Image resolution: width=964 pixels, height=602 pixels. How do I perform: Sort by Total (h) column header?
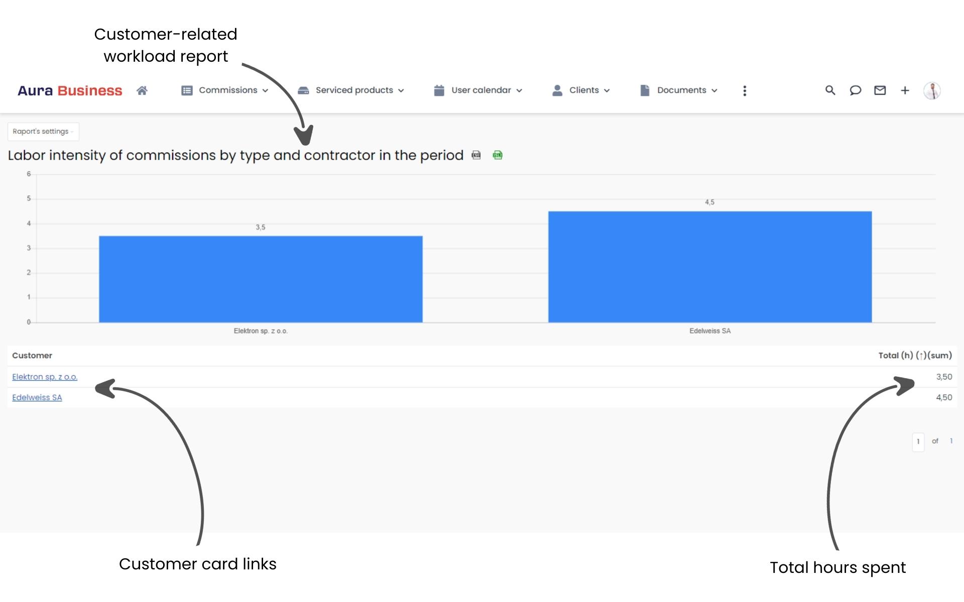pyautogui.click(x=914, y=355)
